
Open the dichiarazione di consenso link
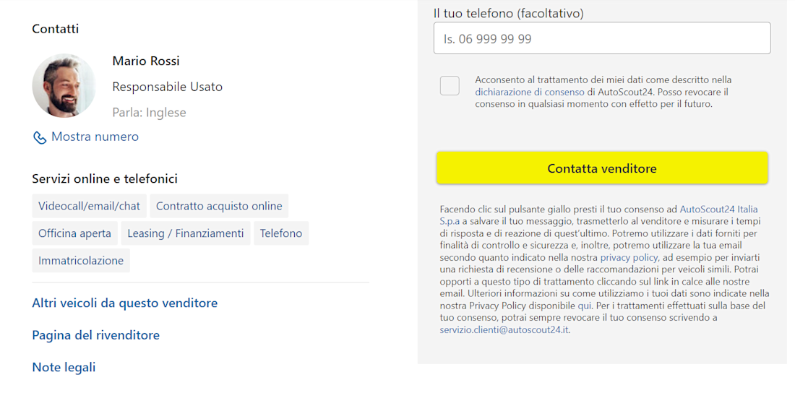(x=530, y=92)
